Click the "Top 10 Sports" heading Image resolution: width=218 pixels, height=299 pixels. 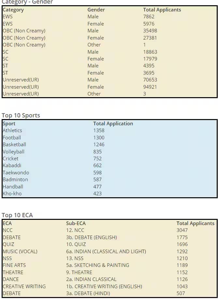click(x=21, y=115)
